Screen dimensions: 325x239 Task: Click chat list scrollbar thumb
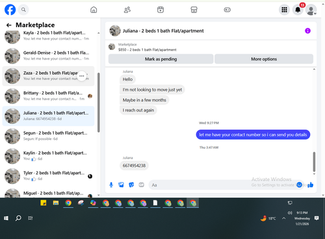pos(99,102)
